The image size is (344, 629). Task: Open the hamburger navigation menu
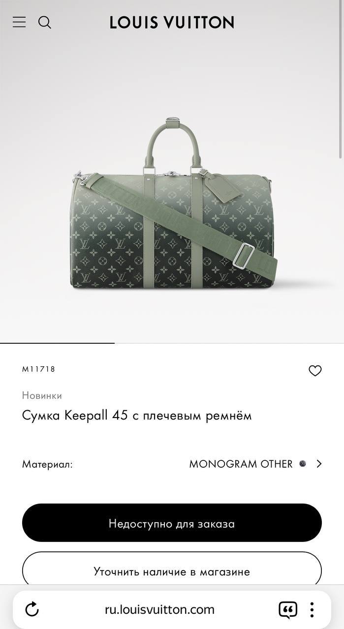coord(19,22)
